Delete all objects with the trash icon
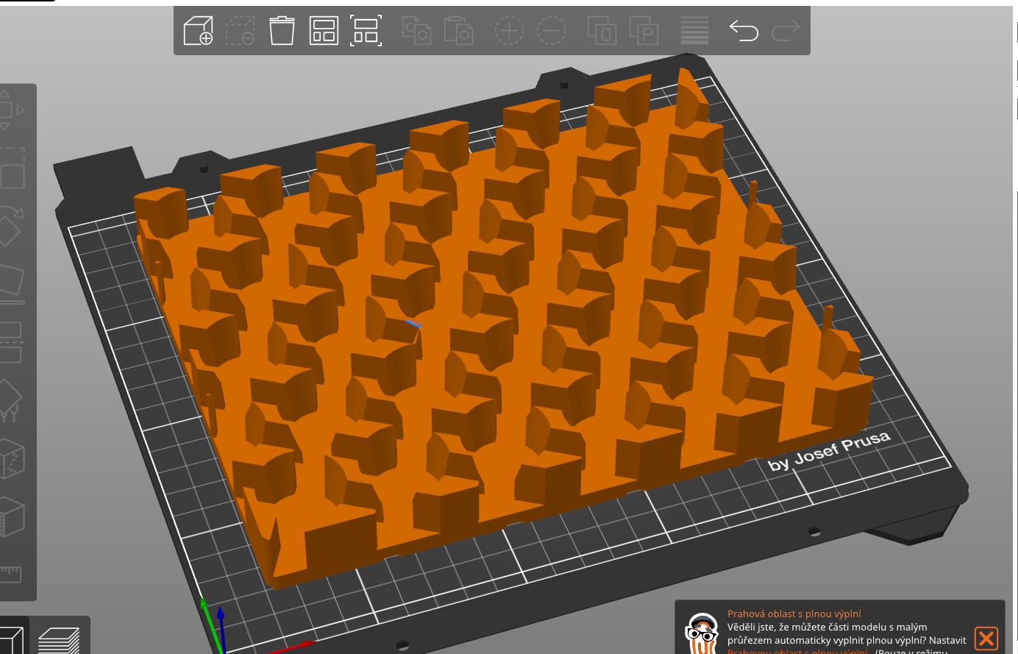 pos(282,31)
